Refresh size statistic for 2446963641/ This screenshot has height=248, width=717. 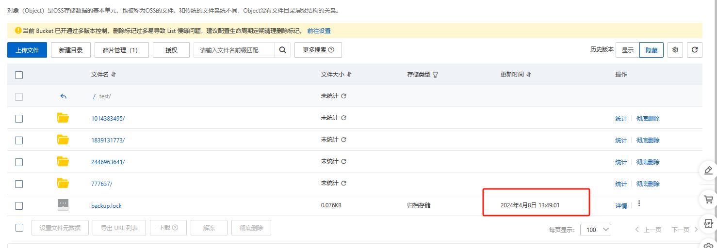344,161
